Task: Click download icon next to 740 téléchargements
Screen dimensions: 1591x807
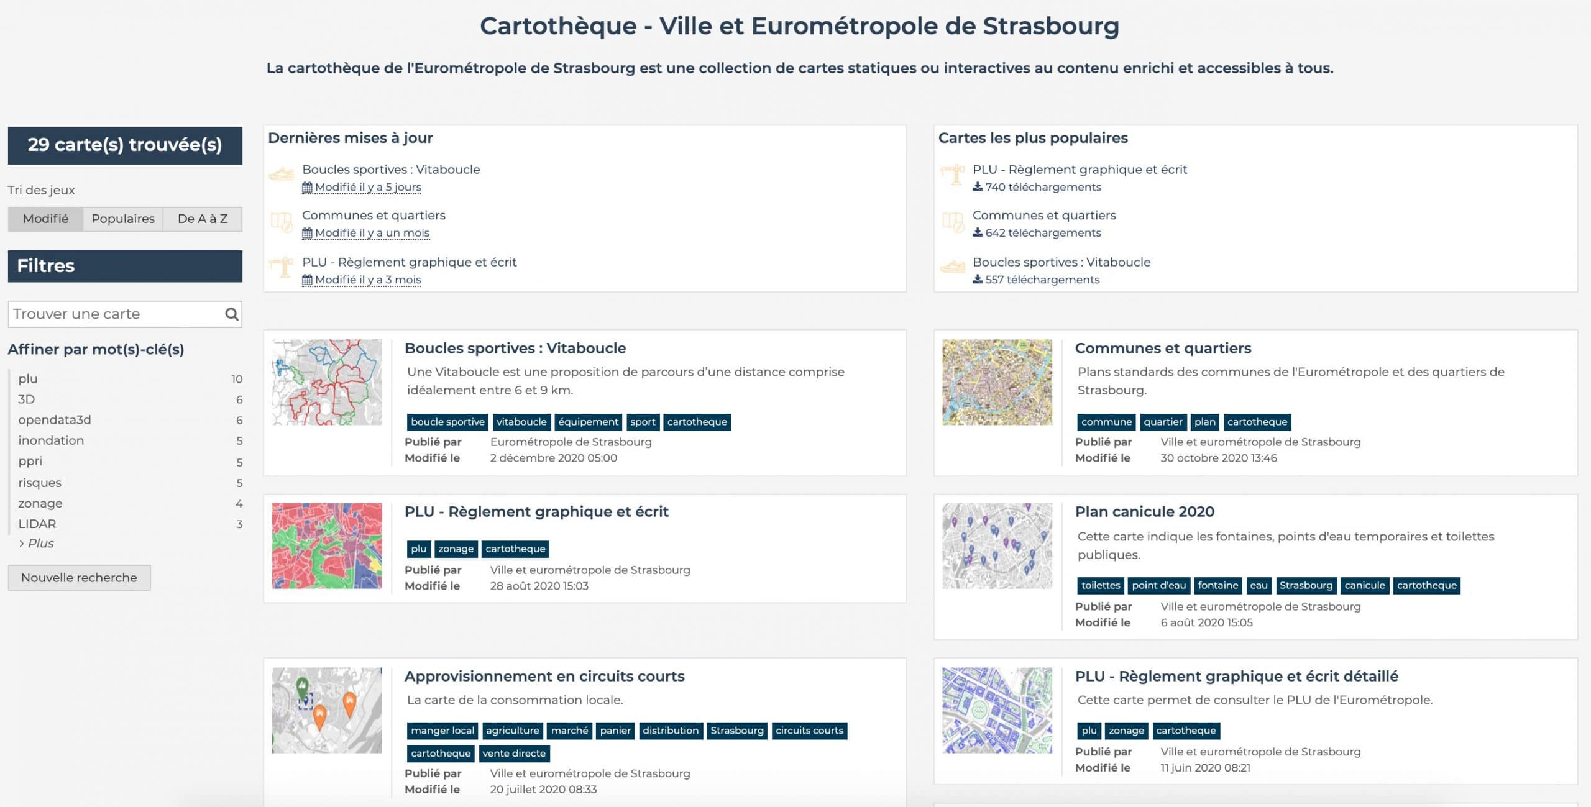Action: pos(978,187)
